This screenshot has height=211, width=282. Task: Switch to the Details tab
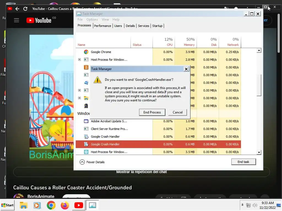click(130, 26)
